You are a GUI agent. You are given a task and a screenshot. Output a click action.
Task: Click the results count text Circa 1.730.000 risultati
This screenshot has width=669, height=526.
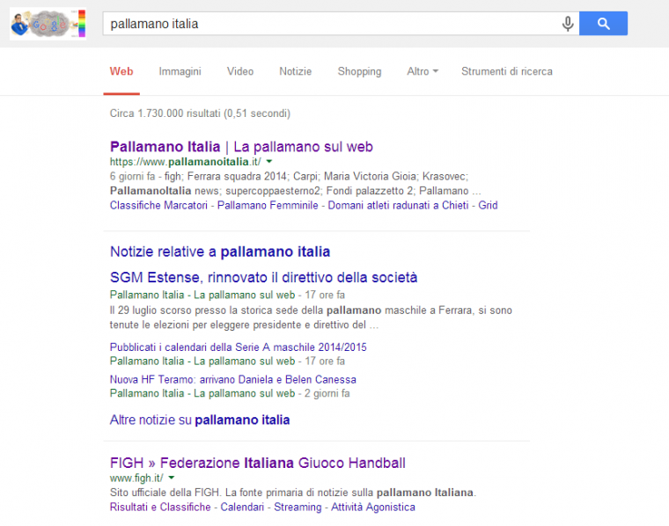pyautogui.click(x=200, y=113)
